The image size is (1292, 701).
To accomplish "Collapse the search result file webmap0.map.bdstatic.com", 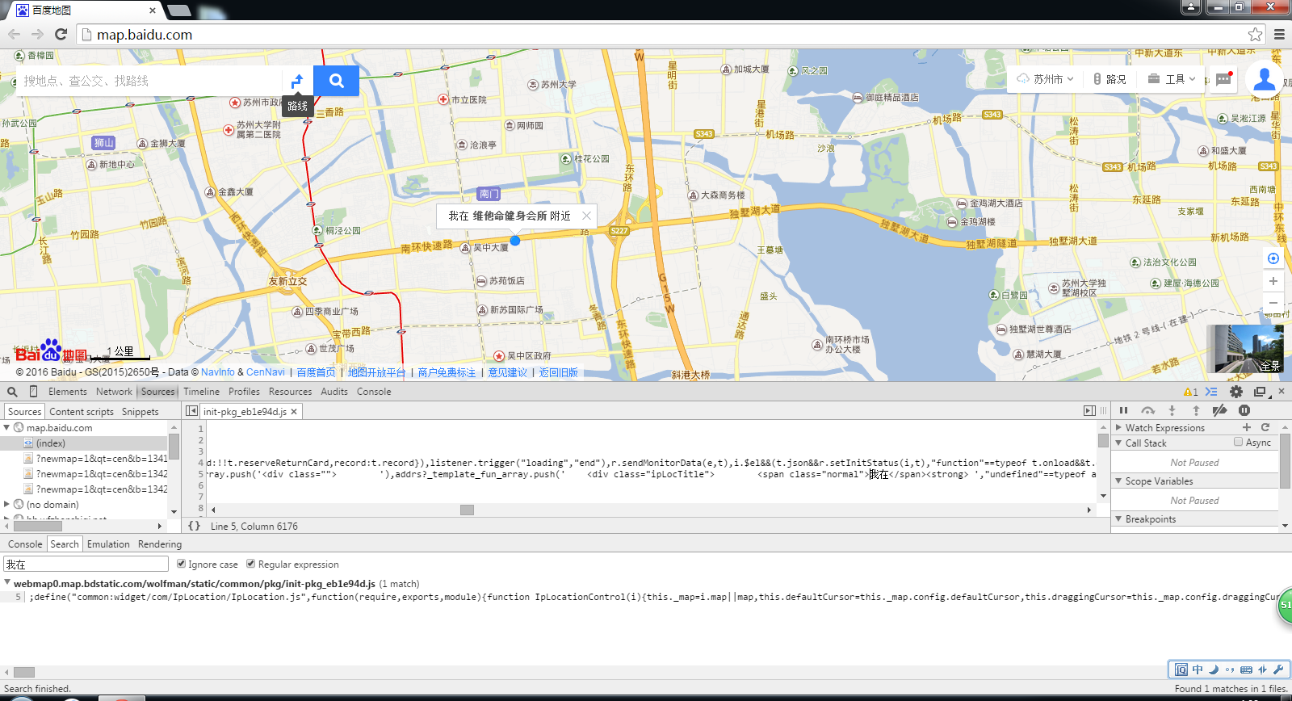I will click(7, 582).
